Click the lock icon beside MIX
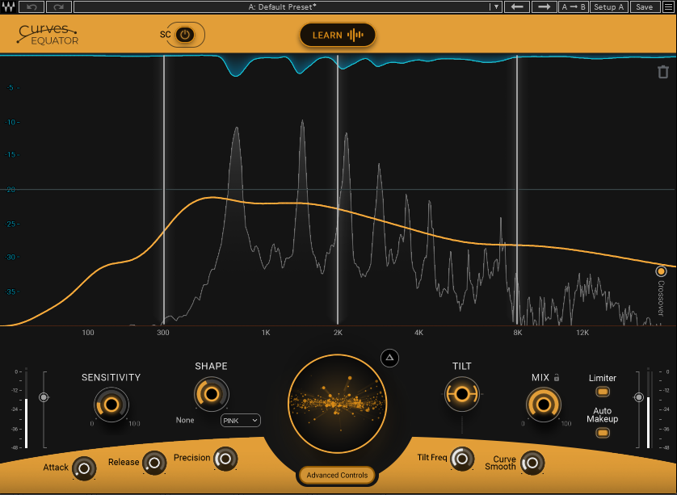 [x=557, y=377]
